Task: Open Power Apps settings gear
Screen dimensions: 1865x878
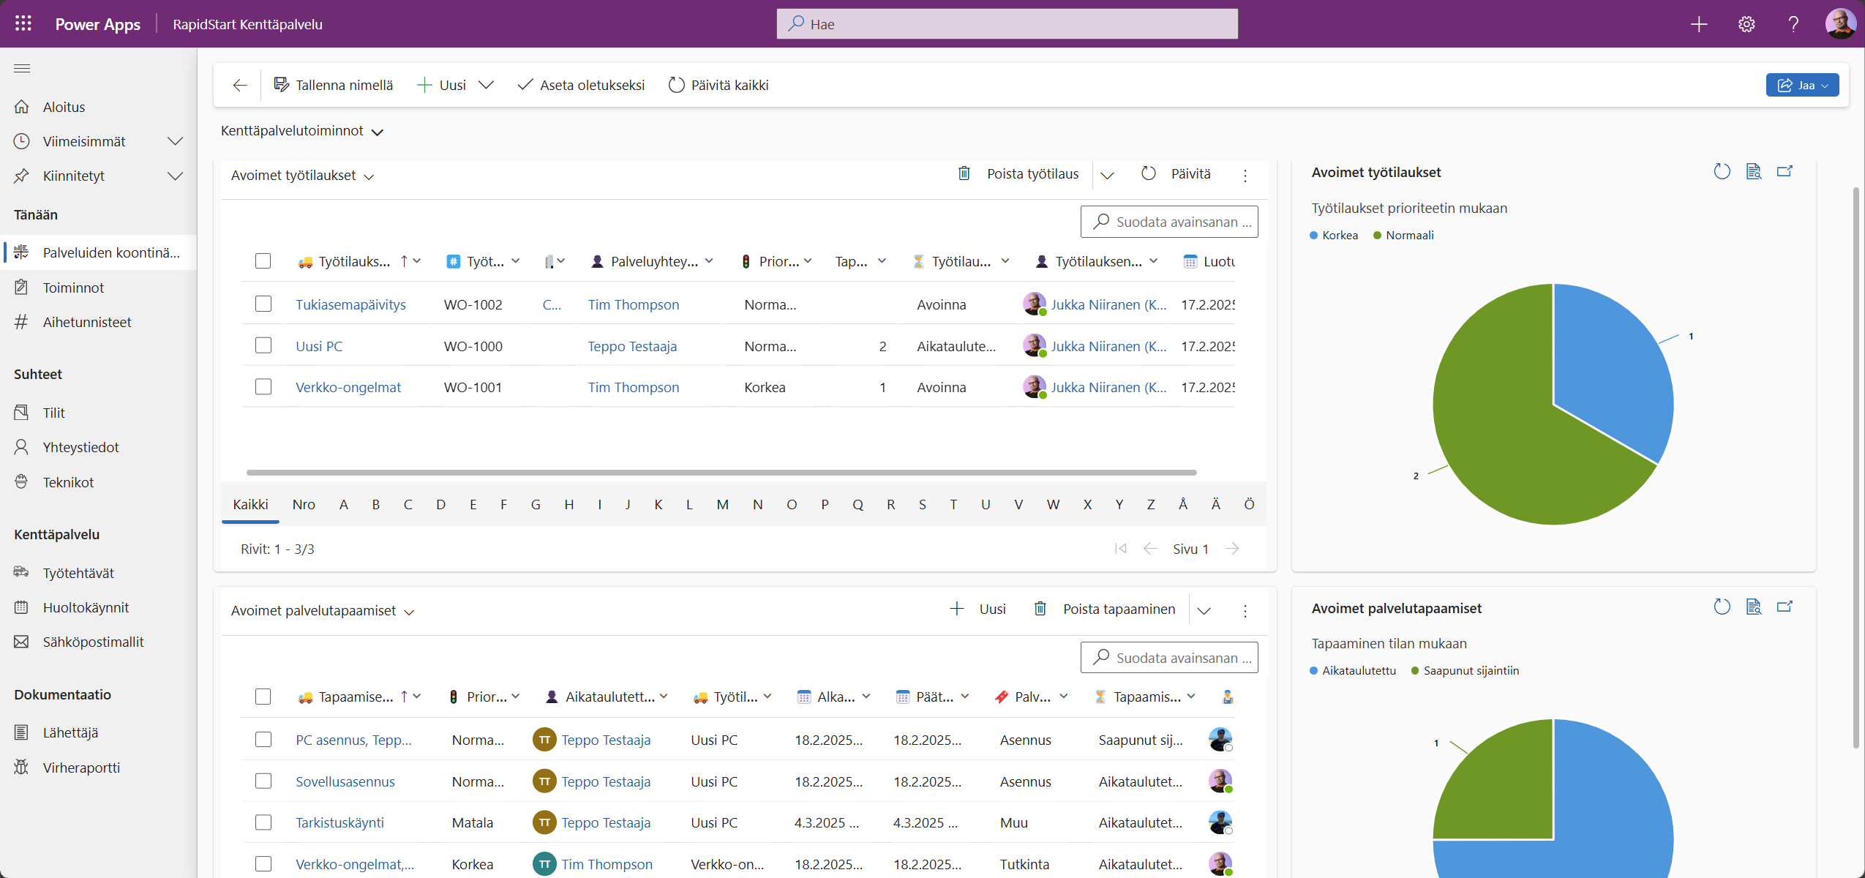Action: (1746, 23)
